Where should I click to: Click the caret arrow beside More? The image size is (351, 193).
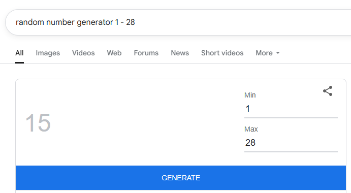click(278, 53)
